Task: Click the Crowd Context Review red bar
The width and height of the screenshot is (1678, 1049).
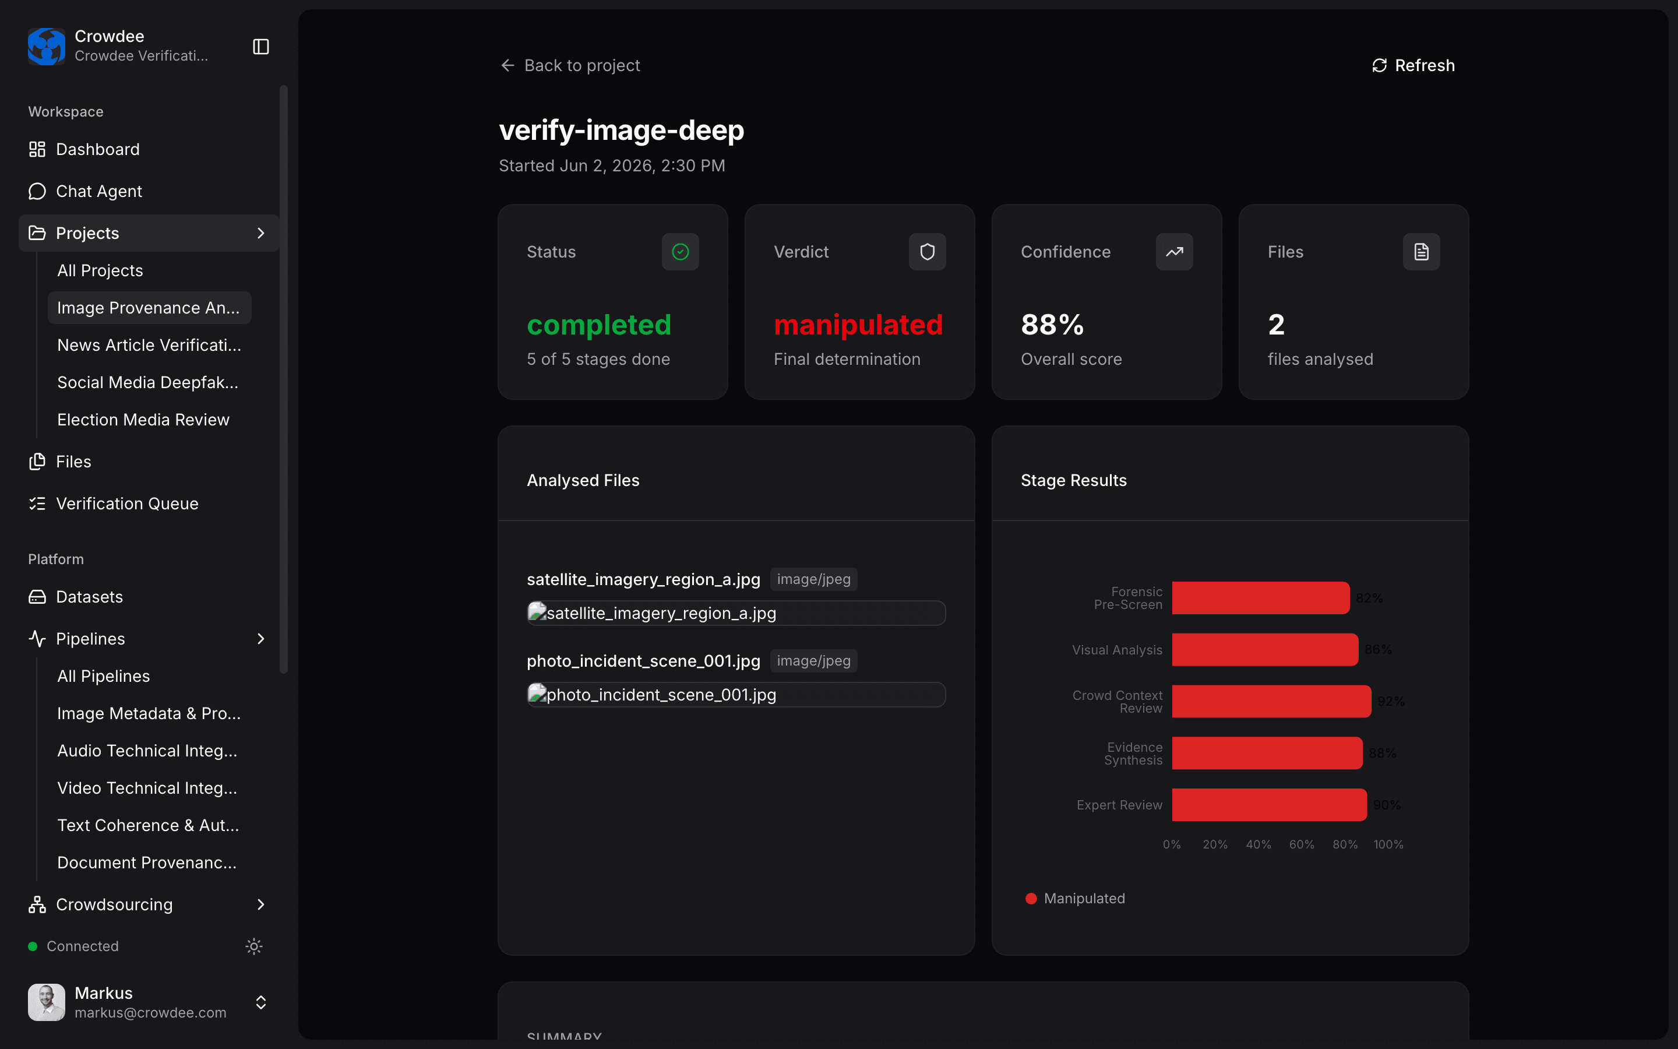Action: (x=1272, y=702)
